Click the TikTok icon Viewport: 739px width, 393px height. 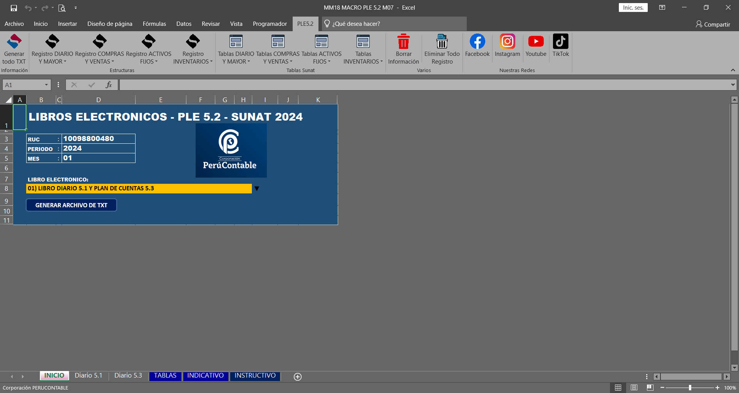point(560,42)
